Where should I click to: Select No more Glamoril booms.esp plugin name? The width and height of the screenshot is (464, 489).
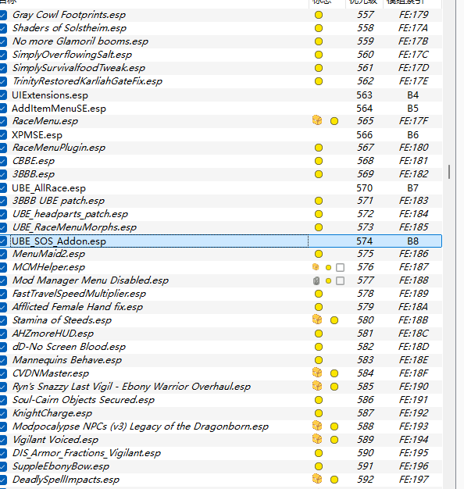80,41
